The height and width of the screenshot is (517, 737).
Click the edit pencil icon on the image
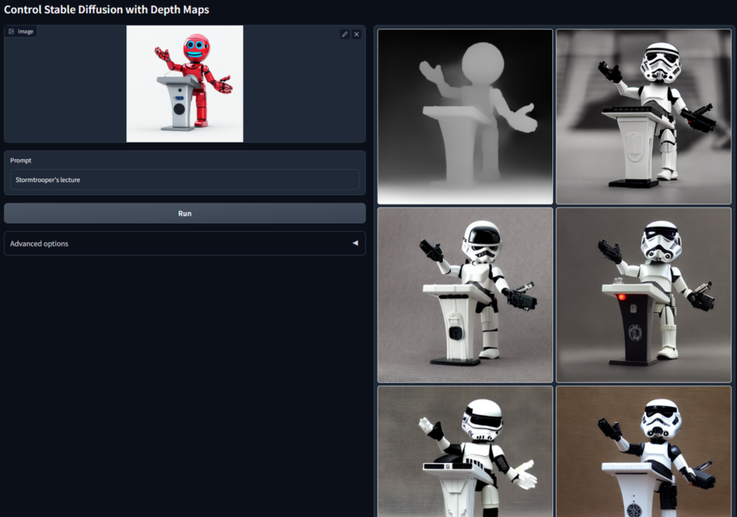pyautogui.click(x=345, y=34)
